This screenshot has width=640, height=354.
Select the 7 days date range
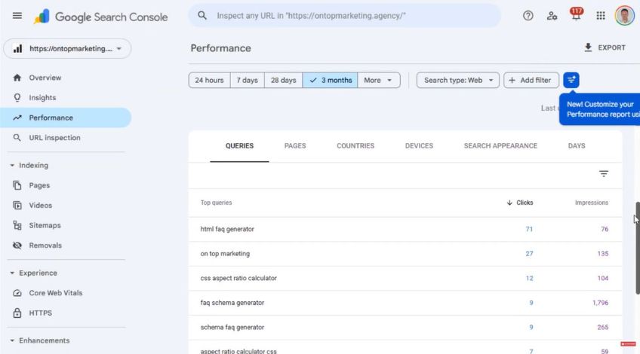tap(248, 81)
